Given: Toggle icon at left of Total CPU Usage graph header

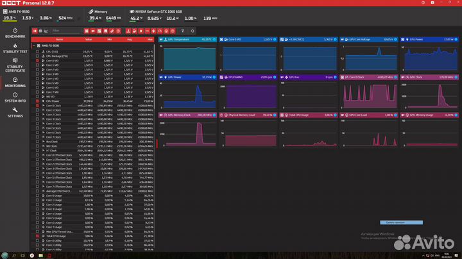Looking at the screenshot, I should 282,115.
